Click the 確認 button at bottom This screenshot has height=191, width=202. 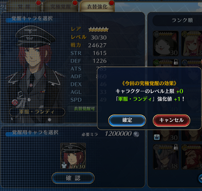tap(73, 178)
